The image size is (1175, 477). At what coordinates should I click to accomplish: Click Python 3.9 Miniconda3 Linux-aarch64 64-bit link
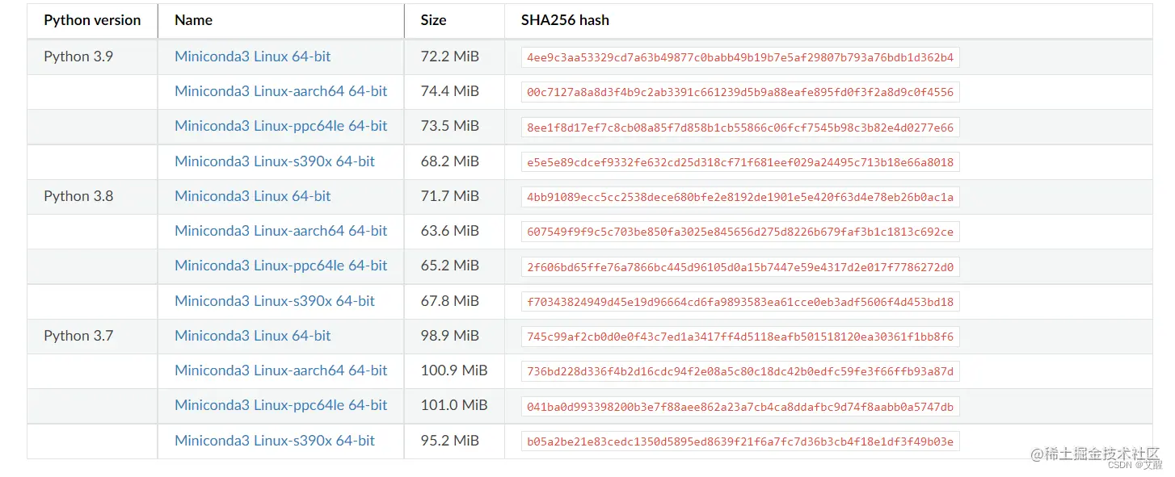click(x=280, y=91)
